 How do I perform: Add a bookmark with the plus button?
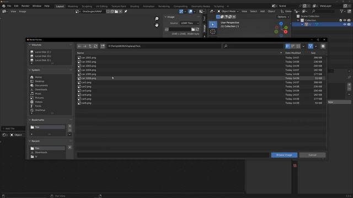pos(69,126)
